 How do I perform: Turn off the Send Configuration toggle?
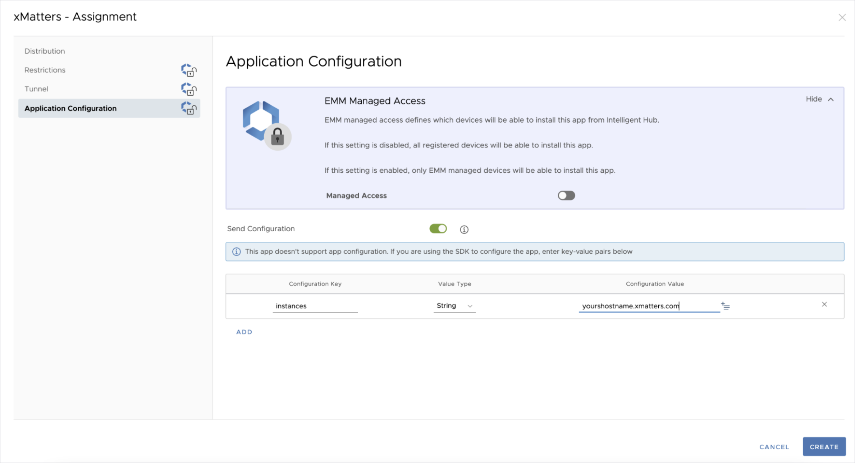click(x=438, y=229)
